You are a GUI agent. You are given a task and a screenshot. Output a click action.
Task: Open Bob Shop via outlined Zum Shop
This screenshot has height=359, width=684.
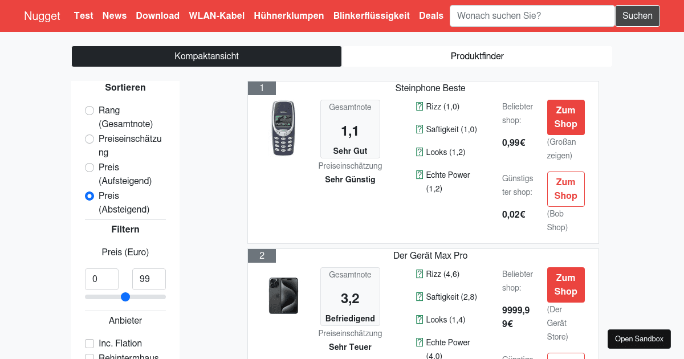coord(565,189)
